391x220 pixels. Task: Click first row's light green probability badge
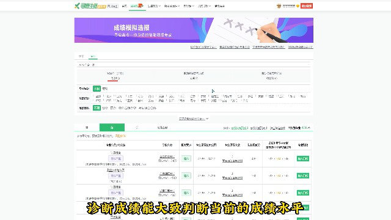click(186, 159)
